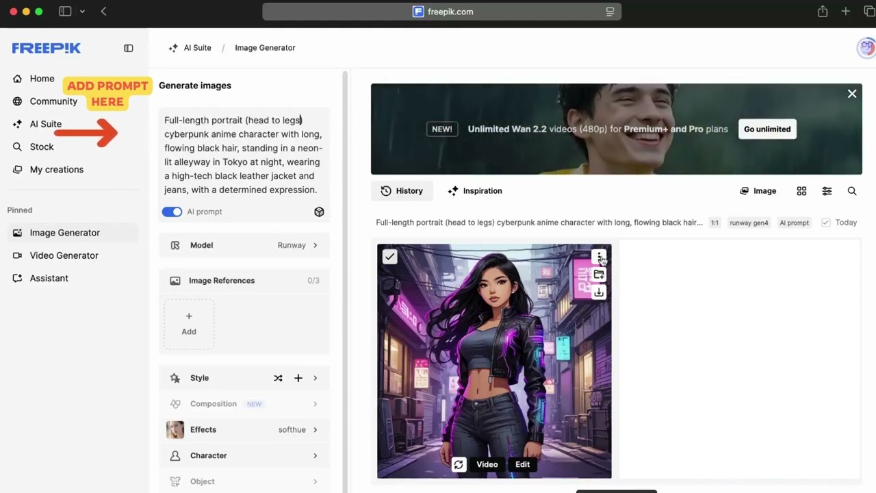Select pinned Video Generator item

[x=72, y=255]
